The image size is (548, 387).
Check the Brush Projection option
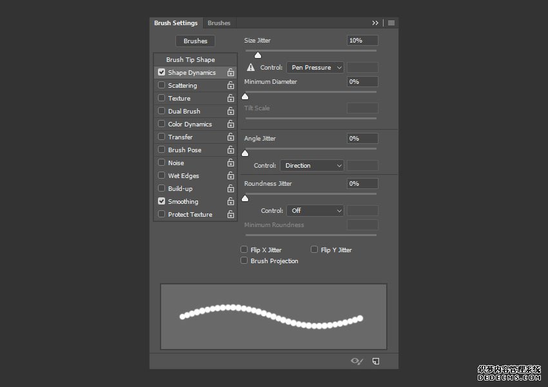tap(244, 261)
